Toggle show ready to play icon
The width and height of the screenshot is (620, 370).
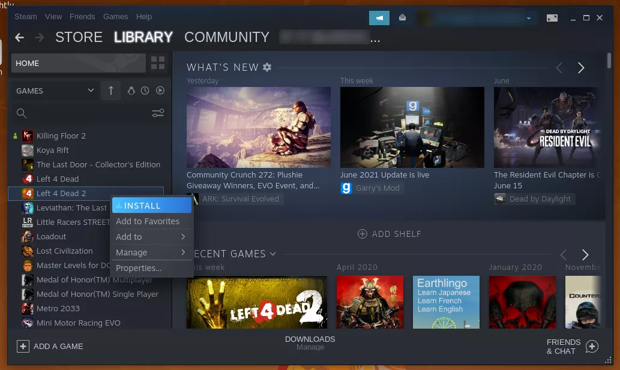[x=160, y=91]
